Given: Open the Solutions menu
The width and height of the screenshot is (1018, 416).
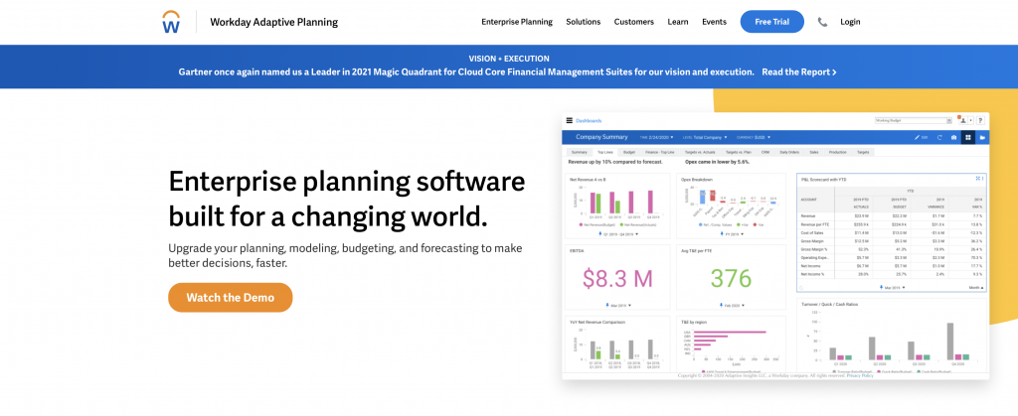Looking at the screenshot, I should click(583, 22).
